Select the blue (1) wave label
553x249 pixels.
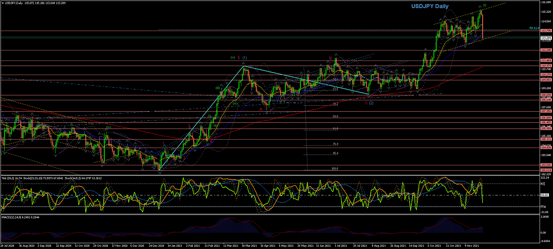click(245, 58)
